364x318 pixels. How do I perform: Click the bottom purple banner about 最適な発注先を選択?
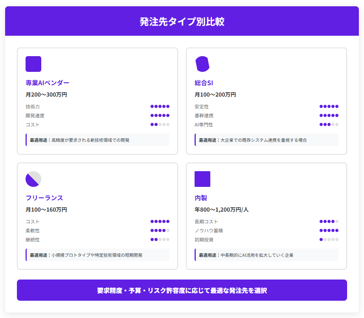(182, 291)
